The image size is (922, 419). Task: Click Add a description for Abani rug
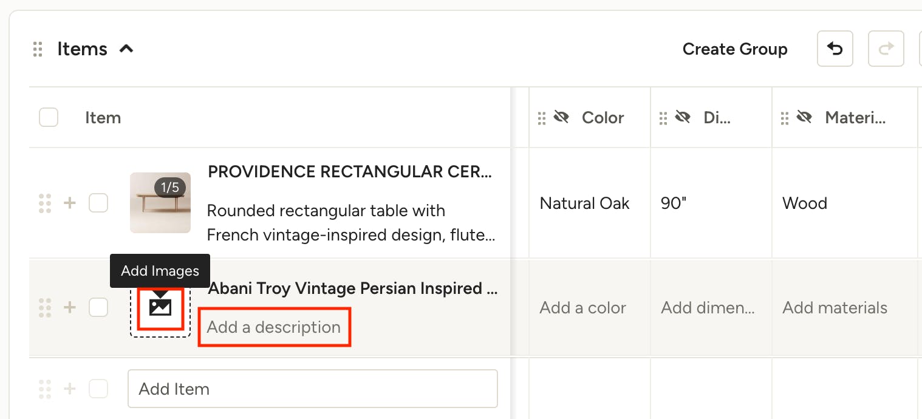pos(274,327)
